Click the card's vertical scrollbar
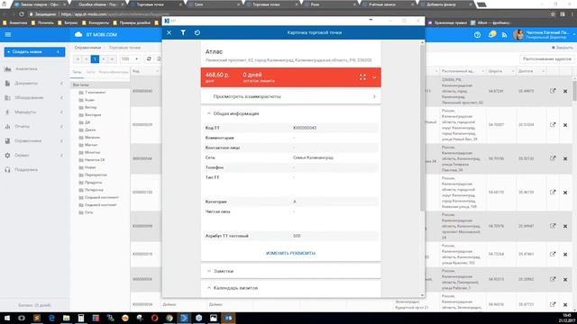The width and height of the screenshot is (577, 324). (x=422, y=127)
